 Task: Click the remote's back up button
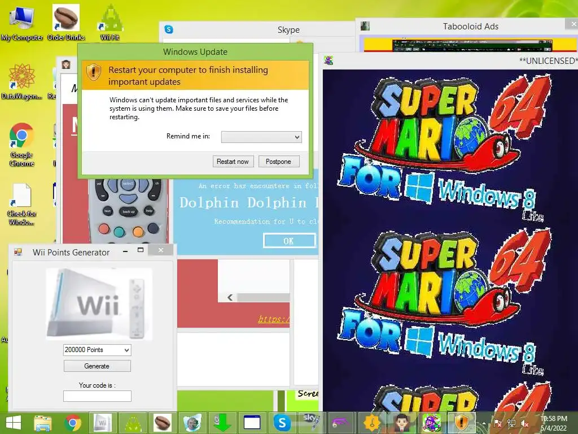tap(129, 211)
